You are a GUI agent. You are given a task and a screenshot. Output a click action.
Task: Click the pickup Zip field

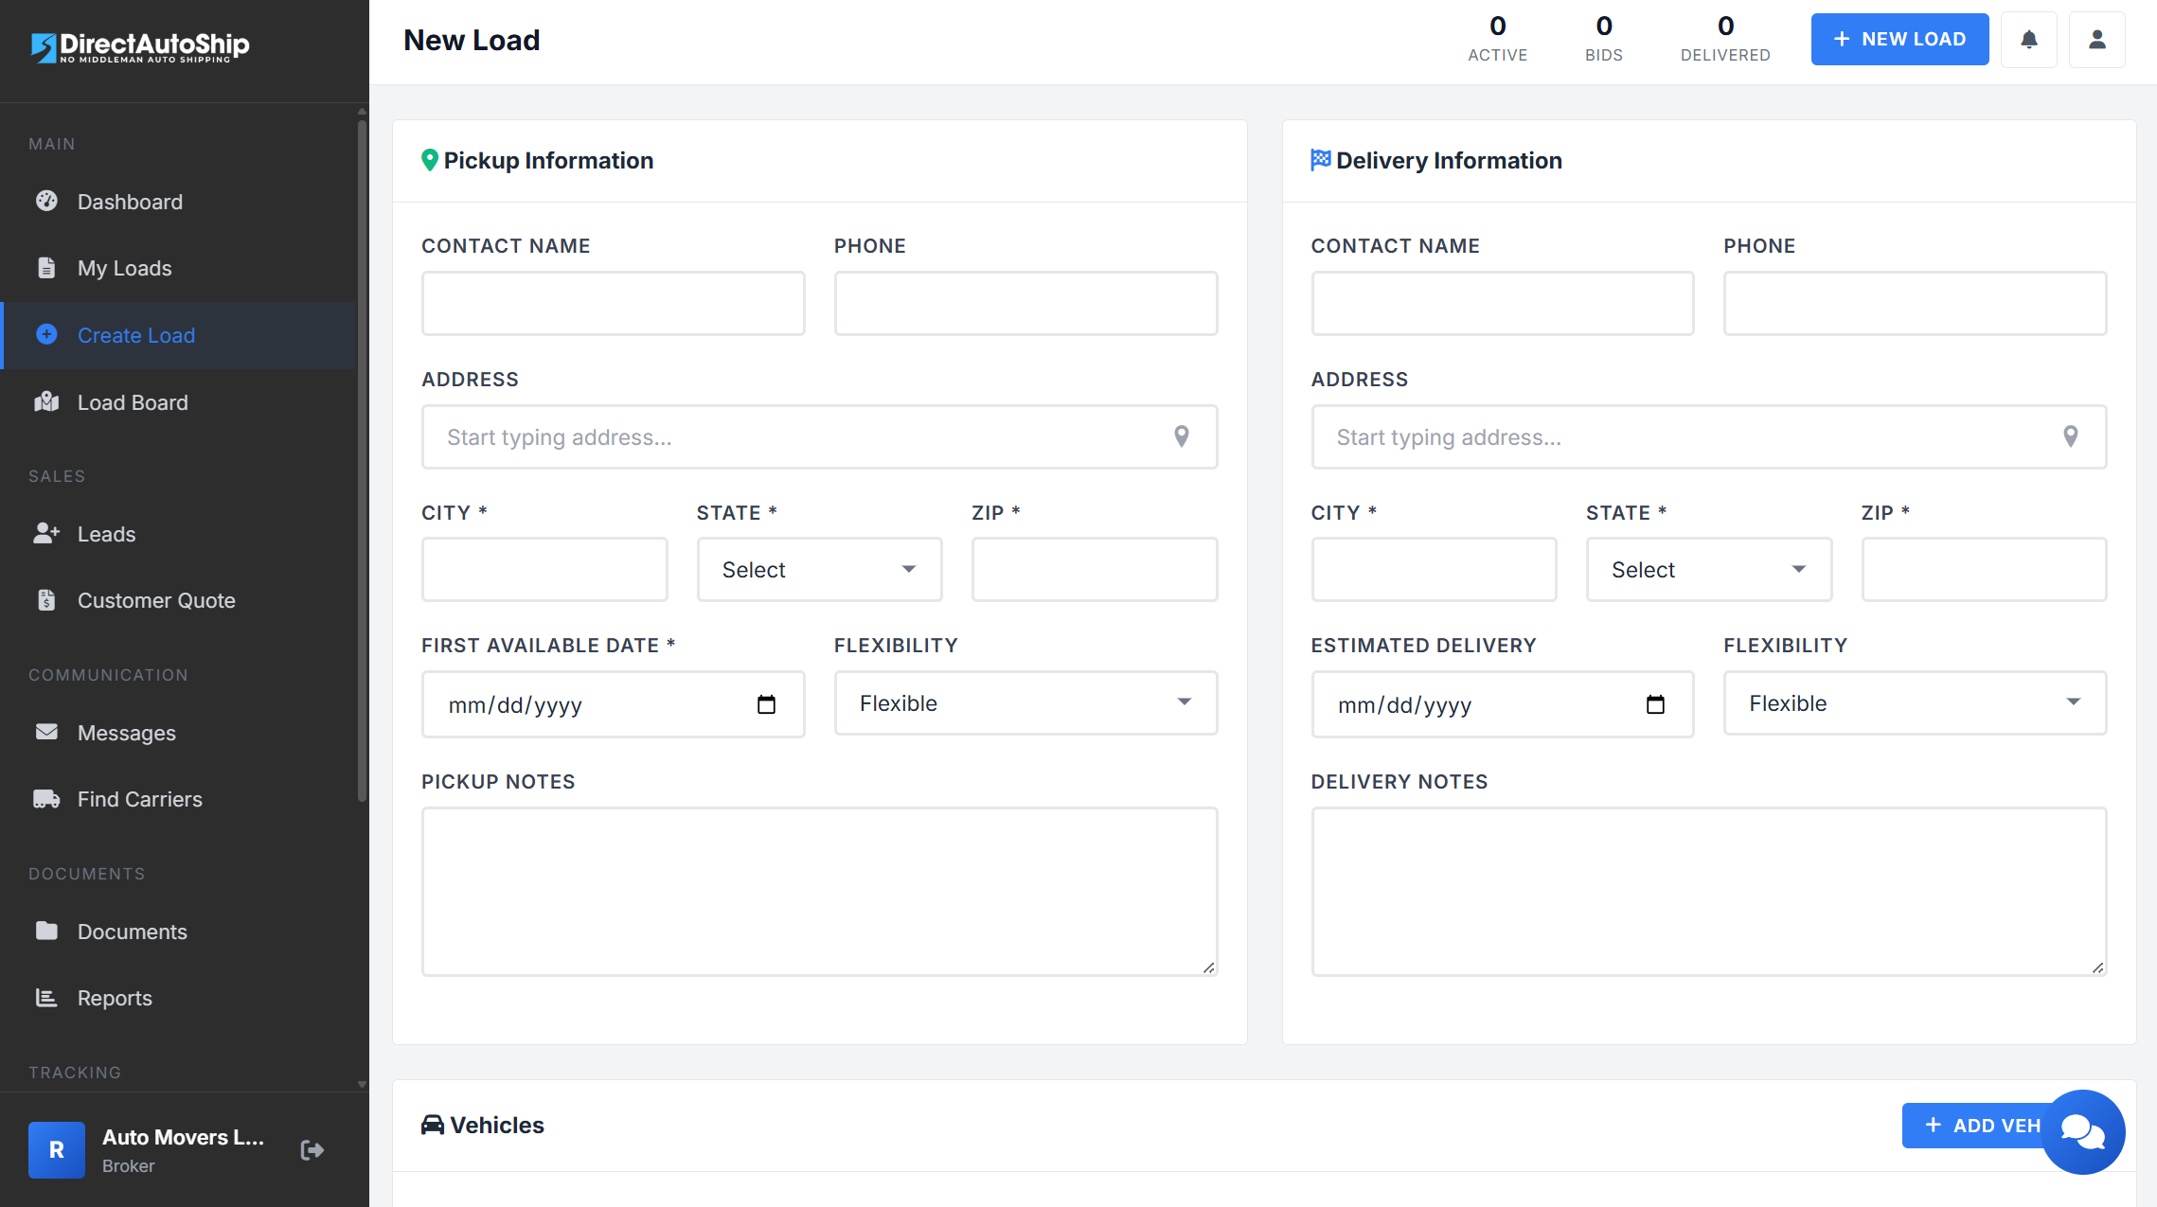1095,569
